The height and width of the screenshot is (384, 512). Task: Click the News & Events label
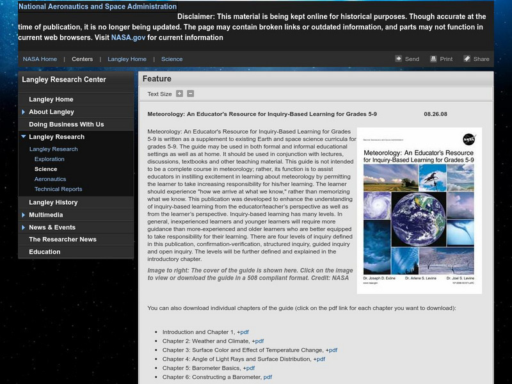pyautogui.click(x=52, y=227)
